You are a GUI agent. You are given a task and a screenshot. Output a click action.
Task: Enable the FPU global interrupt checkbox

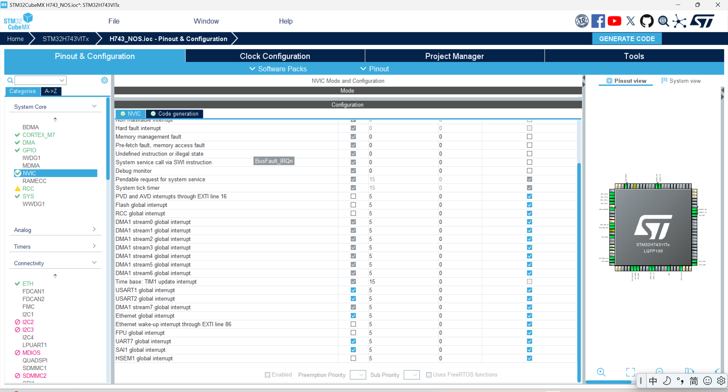click(x=353, y=333)
